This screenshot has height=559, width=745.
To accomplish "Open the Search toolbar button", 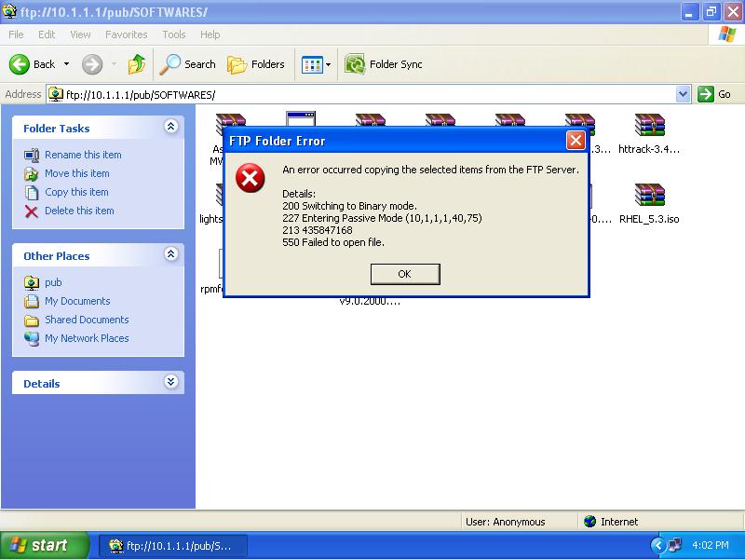I will (x=187, y=64).
